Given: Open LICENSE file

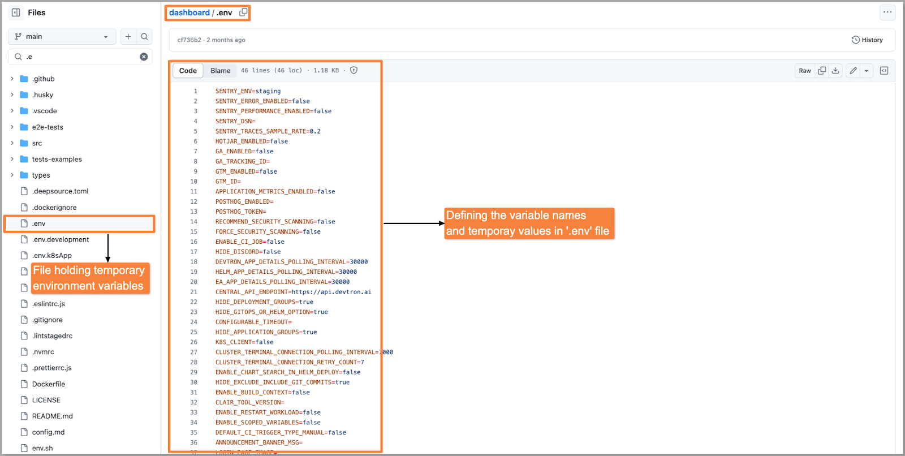Looking at the screenshot, I should 46,400.
